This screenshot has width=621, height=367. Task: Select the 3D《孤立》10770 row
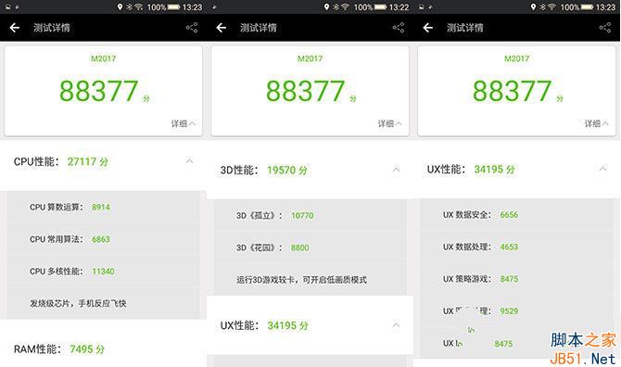pos(310,215)
